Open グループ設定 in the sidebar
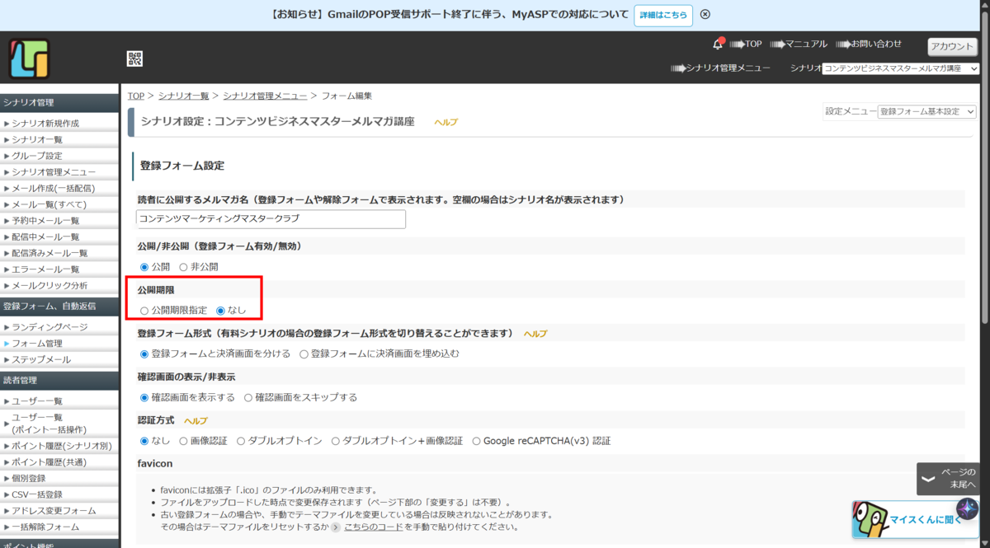This screenshot has height=548, width=990. (37, 156)
